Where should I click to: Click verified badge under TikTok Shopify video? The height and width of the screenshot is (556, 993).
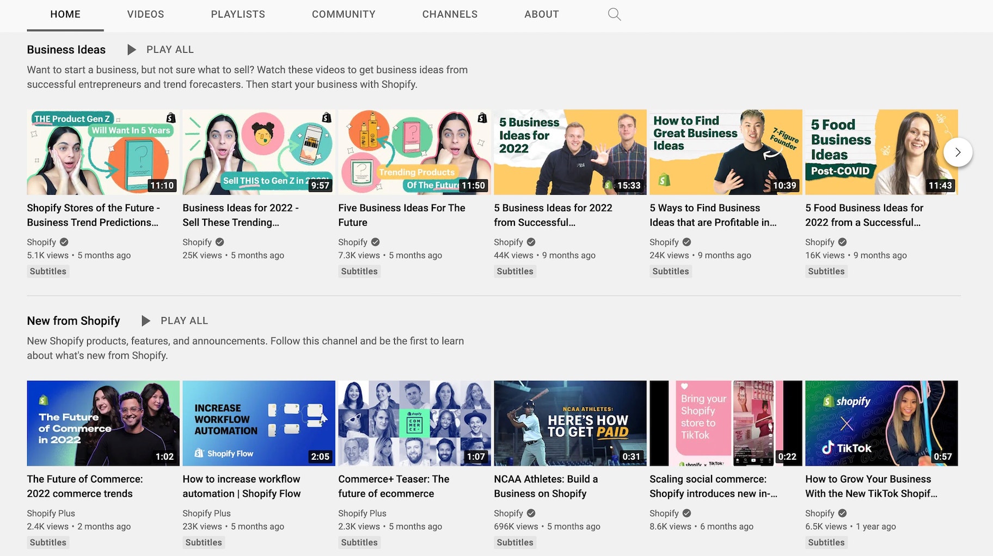pyautogui.click(x=842, y=513)
